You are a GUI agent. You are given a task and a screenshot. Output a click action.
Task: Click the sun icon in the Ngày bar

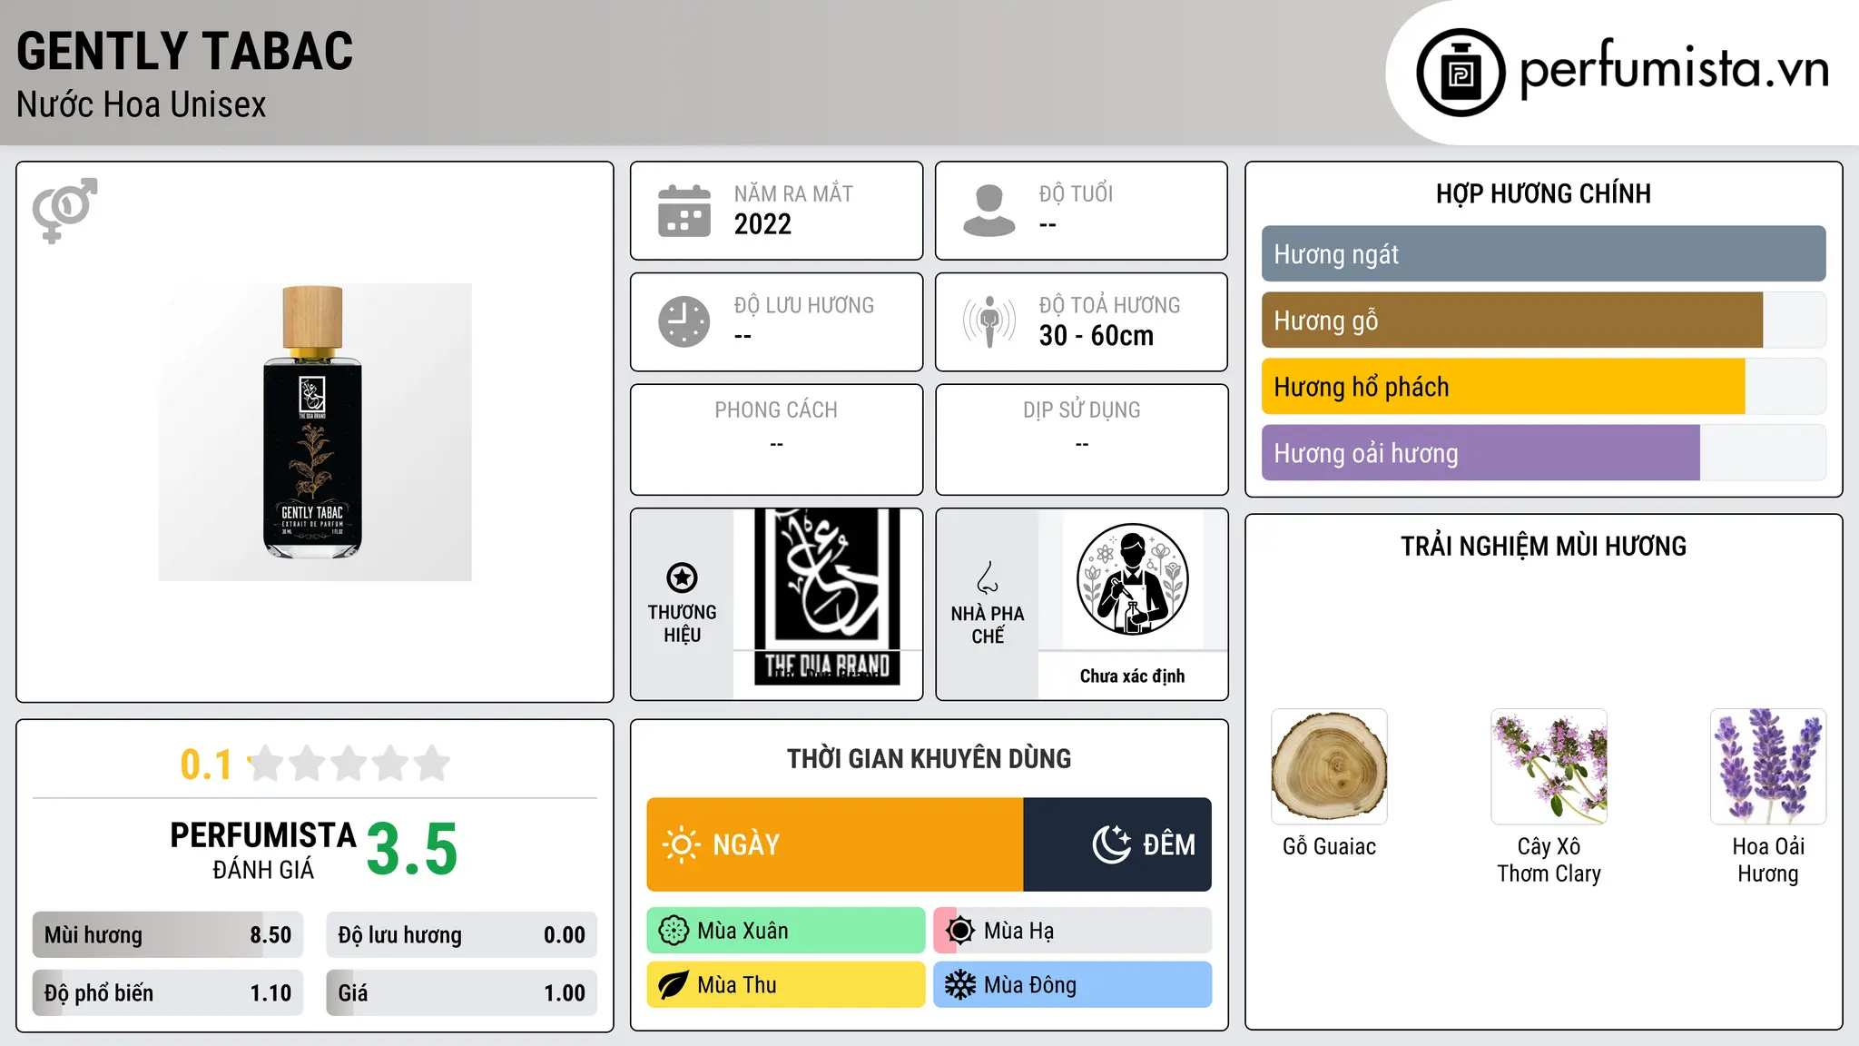681,844
